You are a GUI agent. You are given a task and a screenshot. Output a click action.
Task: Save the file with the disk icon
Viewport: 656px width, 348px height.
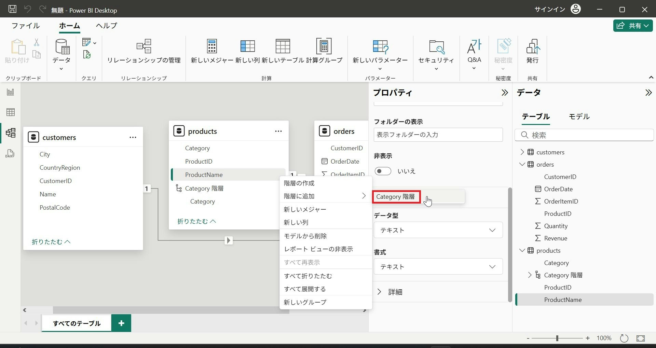(12, 9)
